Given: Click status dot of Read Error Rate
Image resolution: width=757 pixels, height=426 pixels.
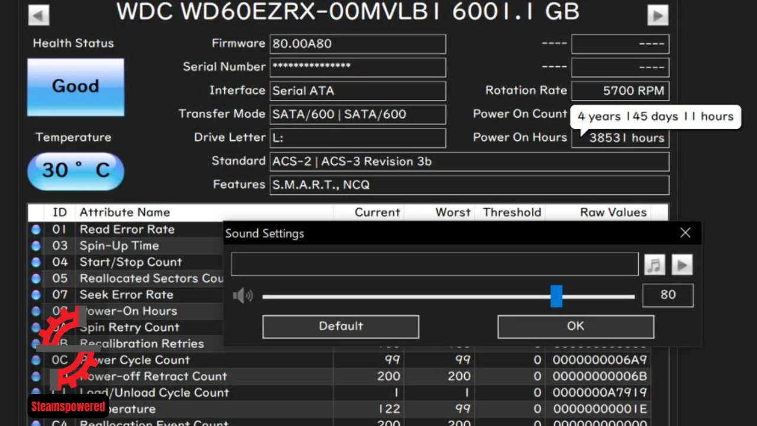Looking at the screenshot, I should (x=36, y=230).
